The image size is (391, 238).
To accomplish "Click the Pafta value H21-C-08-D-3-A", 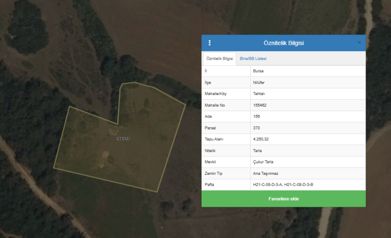I will tap(267, 185).
